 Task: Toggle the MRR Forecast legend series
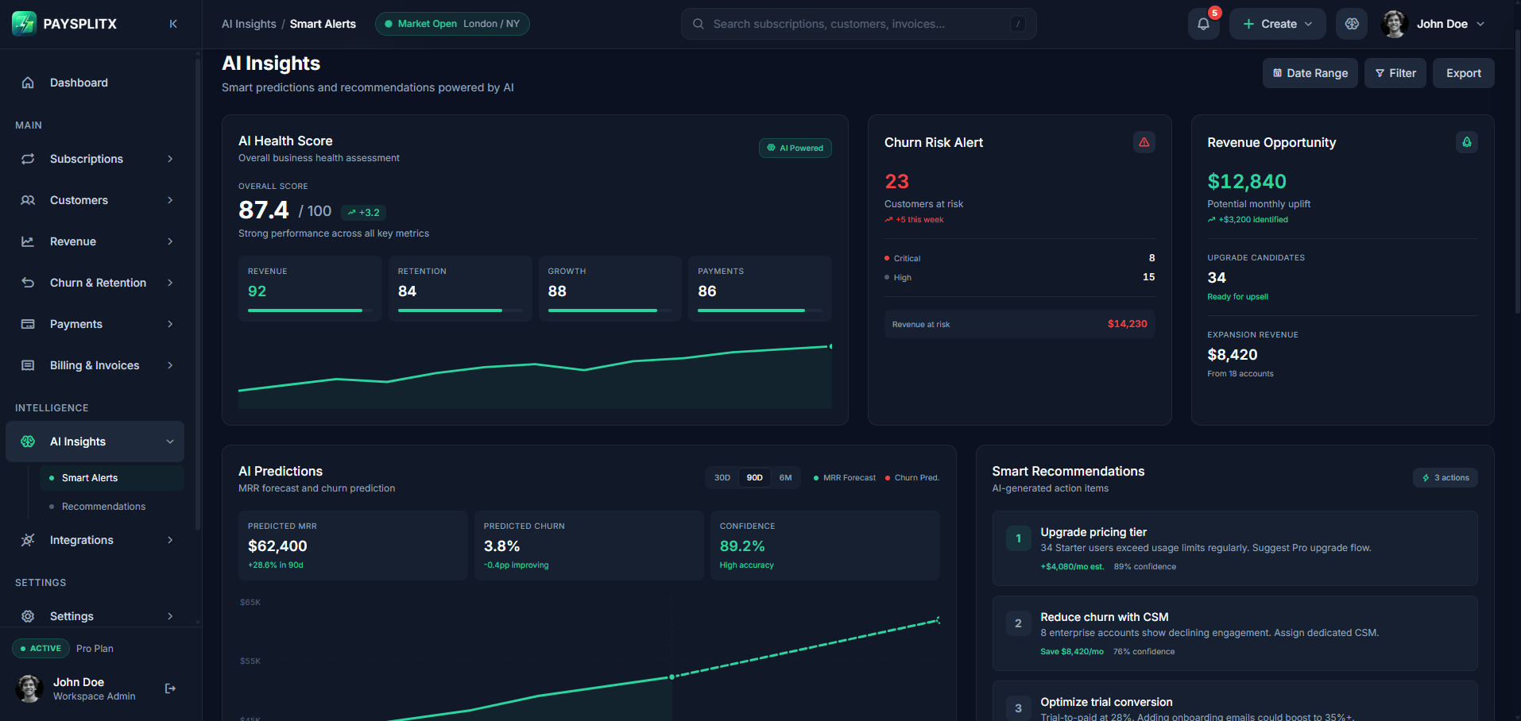[845, 478]
